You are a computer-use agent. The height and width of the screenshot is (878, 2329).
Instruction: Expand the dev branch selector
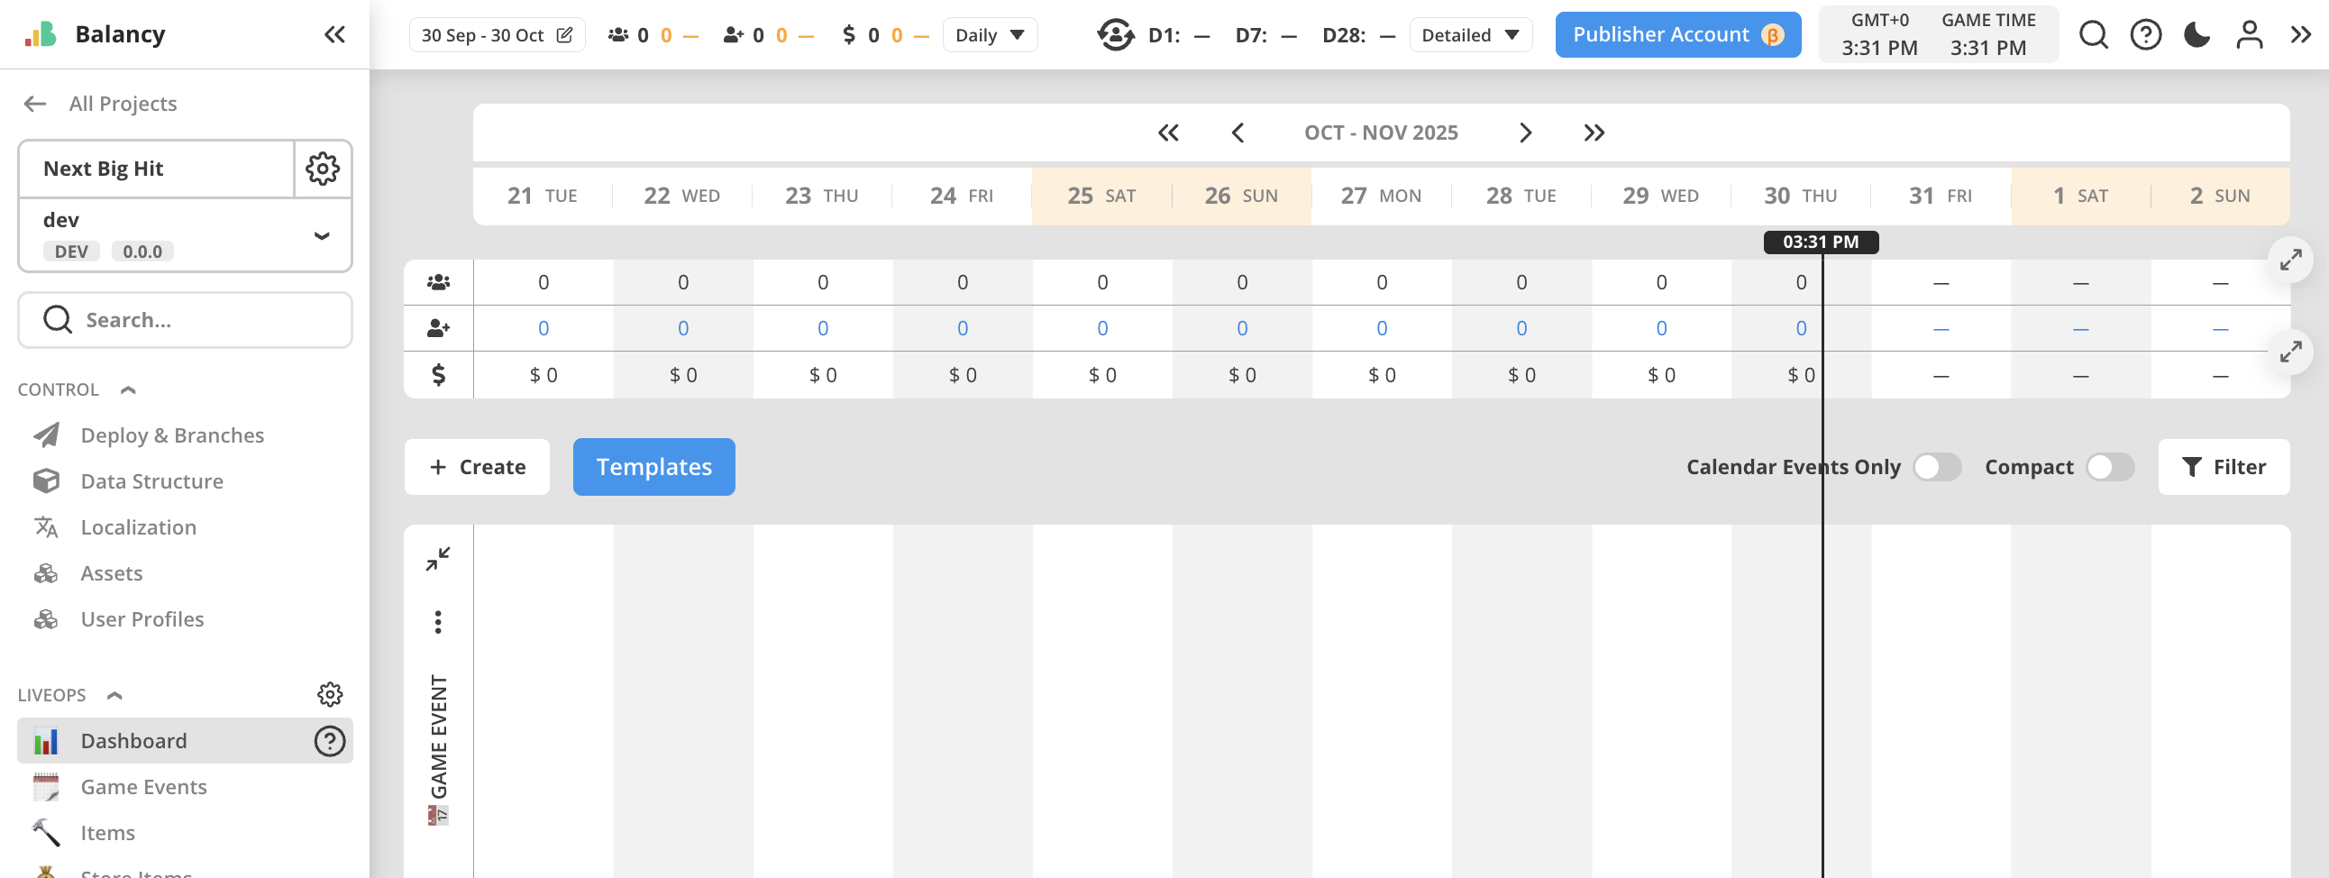click(321, 235)
